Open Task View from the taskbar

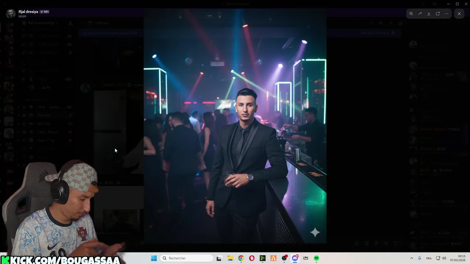click(219, 258)
